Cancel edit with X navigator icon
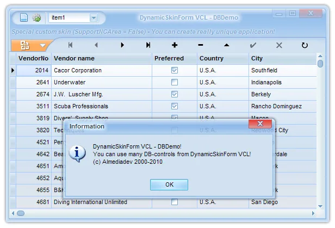This screenshot has width=335, height=228. [279, 45]
